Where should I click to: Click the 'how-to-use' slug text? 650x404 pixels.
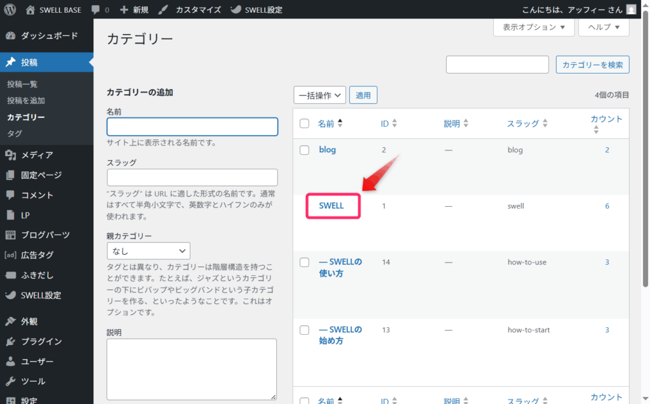[527, 263]
